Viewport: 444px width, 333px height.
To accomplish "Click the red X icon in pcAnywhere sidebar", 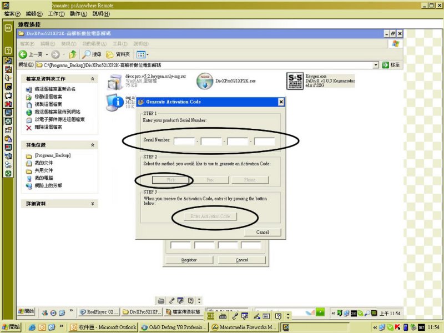I will (8, 104).
